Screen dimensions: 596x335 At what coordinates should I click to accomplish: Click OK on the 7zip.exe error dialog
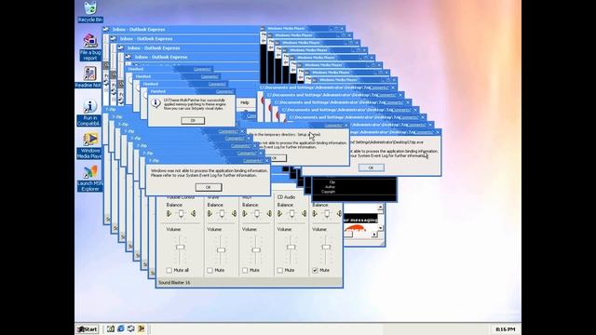[x=371, y=167]
